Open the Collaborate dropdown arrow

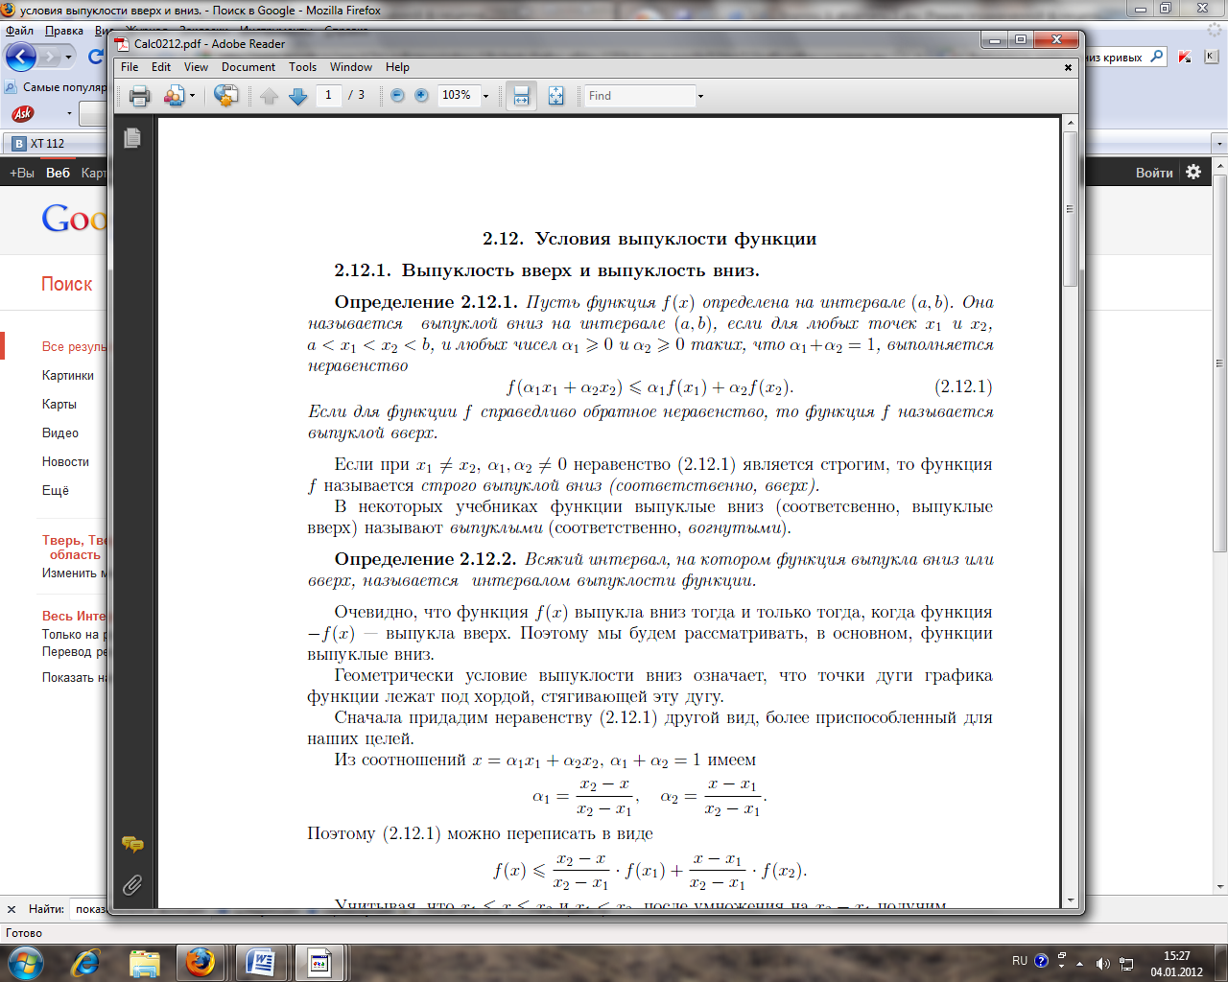click(192, 96)
